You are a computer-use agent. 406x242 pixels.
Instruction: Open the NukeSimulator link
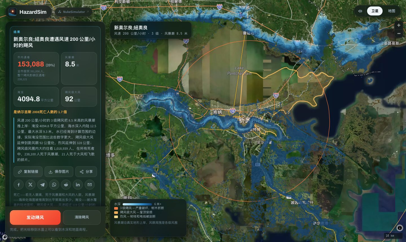point(74,12)
